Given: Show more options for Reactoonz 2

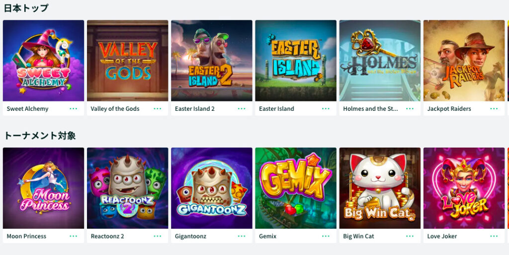Looking at the screenshot, I should 158,236.
